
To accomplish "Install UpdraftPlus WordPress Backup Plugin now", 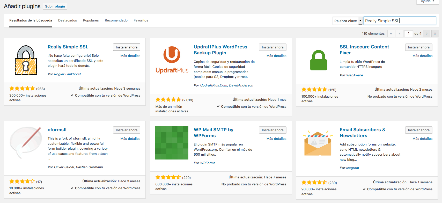I will [x=273, y=47].
